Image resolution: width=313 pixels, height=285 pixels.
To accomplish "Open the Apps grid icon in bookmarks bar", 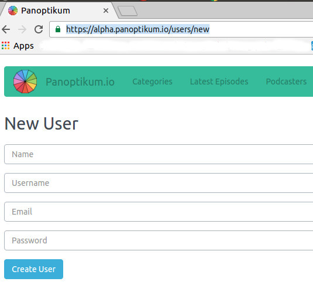I will point(6,46).
